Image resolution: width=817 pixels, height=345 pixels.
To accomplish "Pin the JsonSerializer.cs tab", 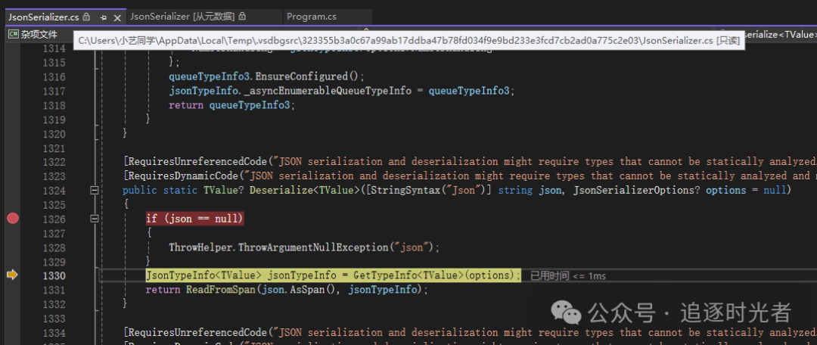I will pyautogui.click(x=103, y=16).
